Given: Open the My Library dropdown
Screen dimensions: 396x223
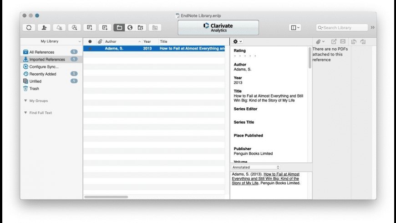Looking at the screenshot, I should click(x=51, y=41).
